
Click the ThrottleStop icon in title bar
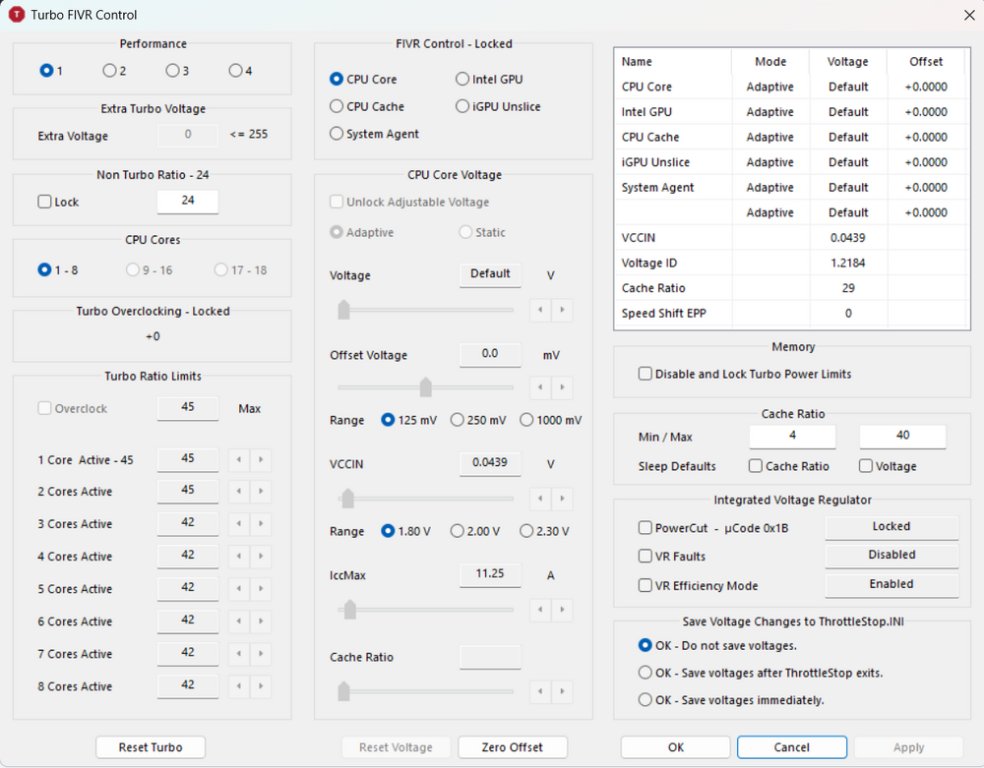pos(16,15)
